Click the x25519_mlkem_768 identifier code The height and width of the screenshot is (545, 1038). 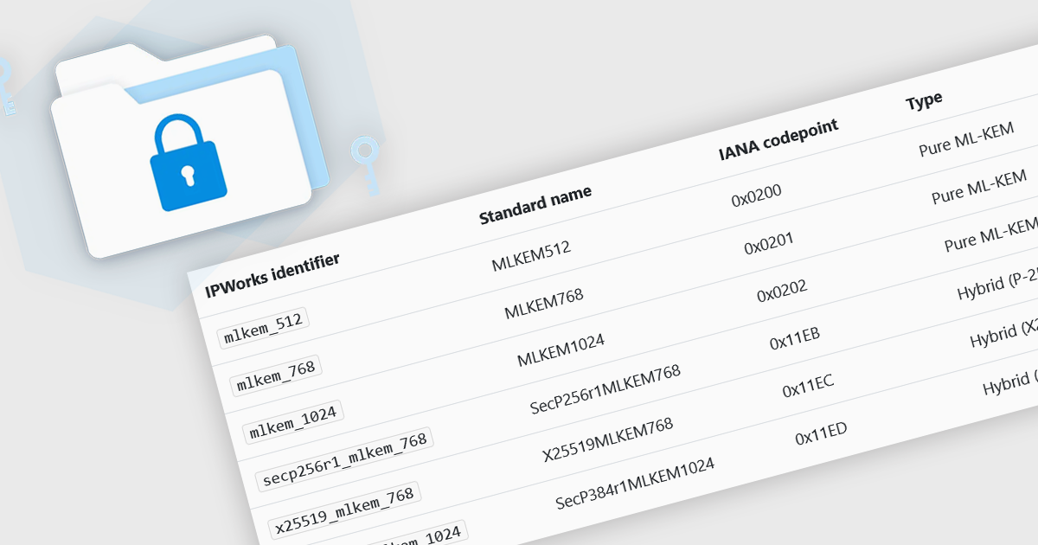tap(344, 512)
